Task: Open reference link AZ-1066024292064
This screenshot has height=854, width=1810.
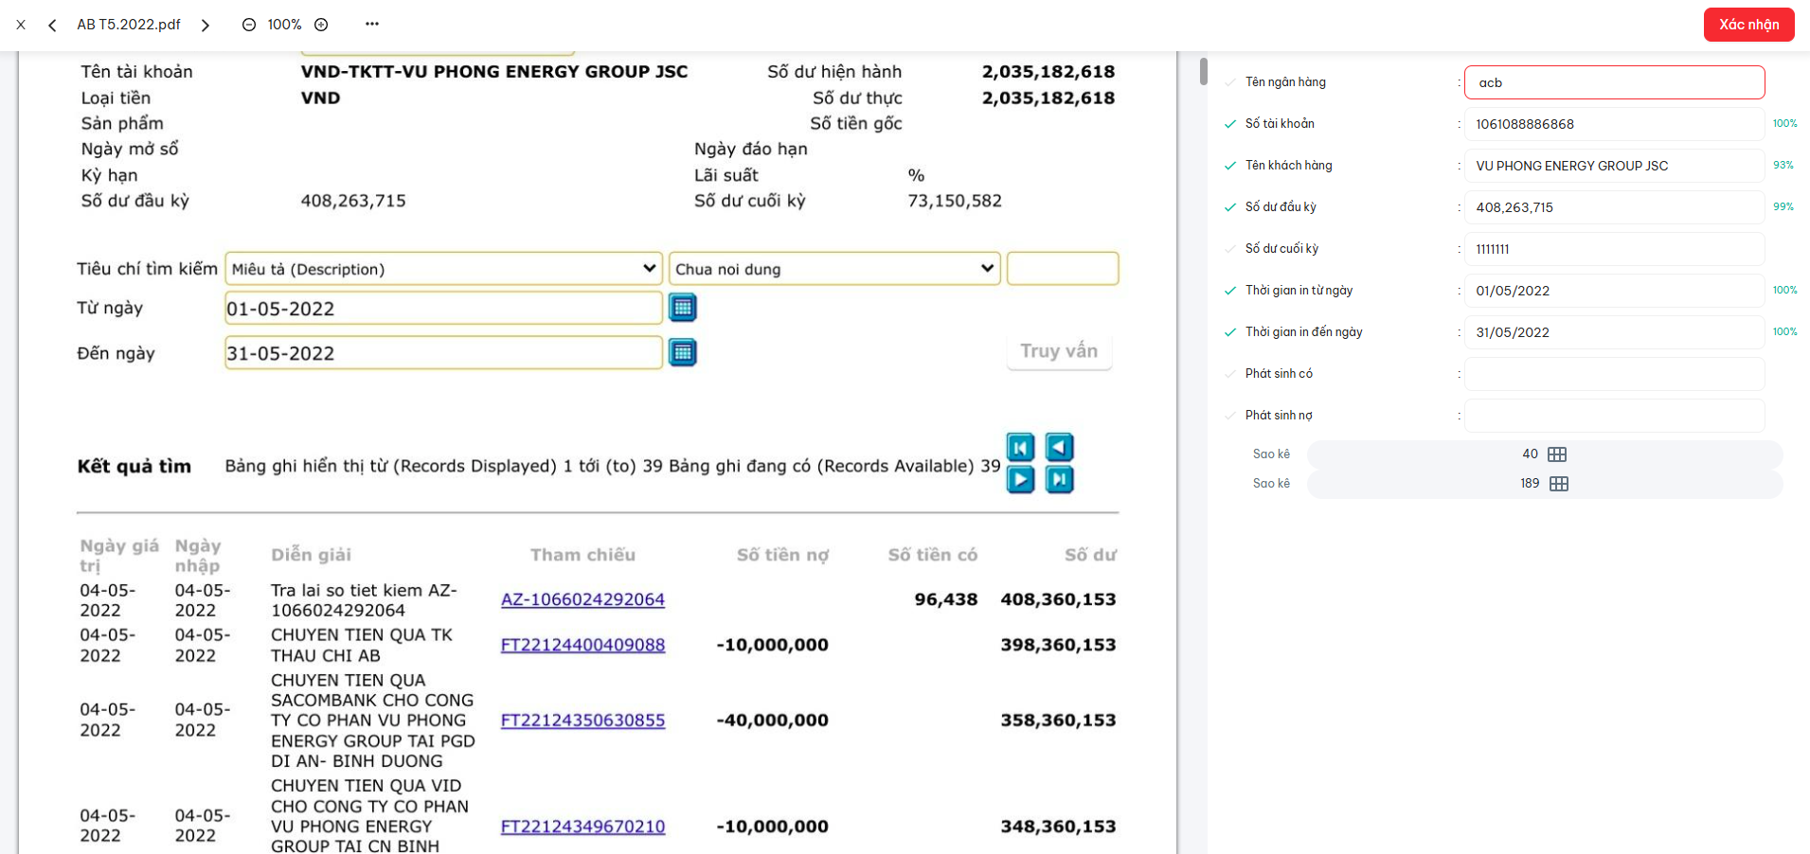Action: [582, 599]
